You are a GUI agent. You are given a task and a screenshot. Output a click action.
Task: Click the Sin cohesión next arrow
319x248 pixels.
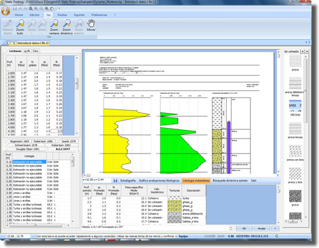tap(307, 51)
